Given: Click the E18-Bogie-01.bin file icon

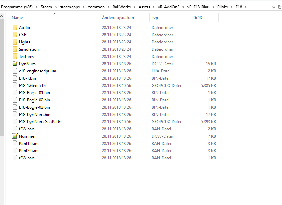Looking at the screenshot, I should pyautogui.click(x=15, y=93).
